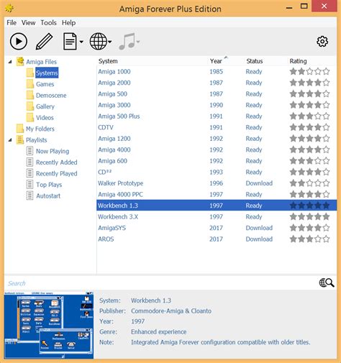This screenshot has width=341, height=363.
Task: Select the Amiga 4000 PPC entry
Action: (120, 194)
